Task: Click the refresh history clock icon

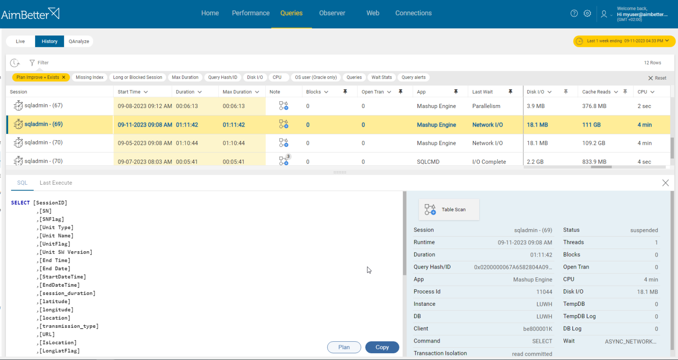Action: [x=15, y=63]
